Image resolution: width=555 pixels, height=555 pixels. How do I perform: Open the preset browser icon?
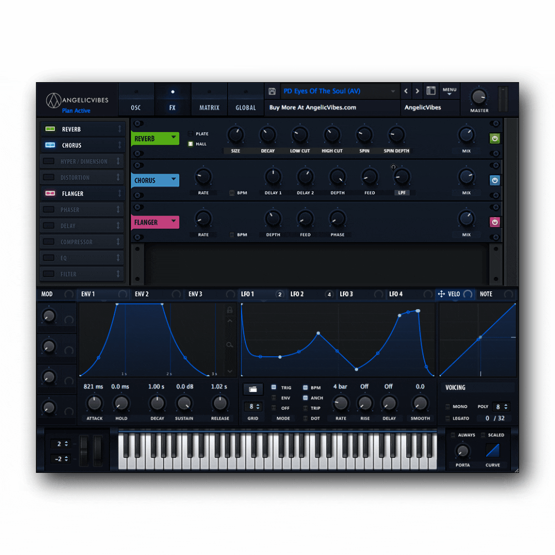pyautogui.click(x=431, y=90)
